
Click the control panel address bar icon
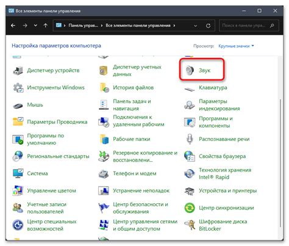[x=59, y=25]
